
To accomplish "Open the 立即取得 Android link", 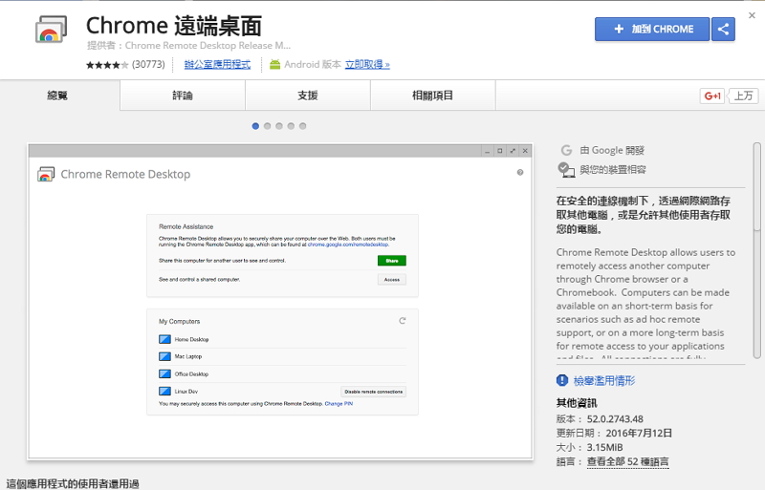I will click(367, 65).
